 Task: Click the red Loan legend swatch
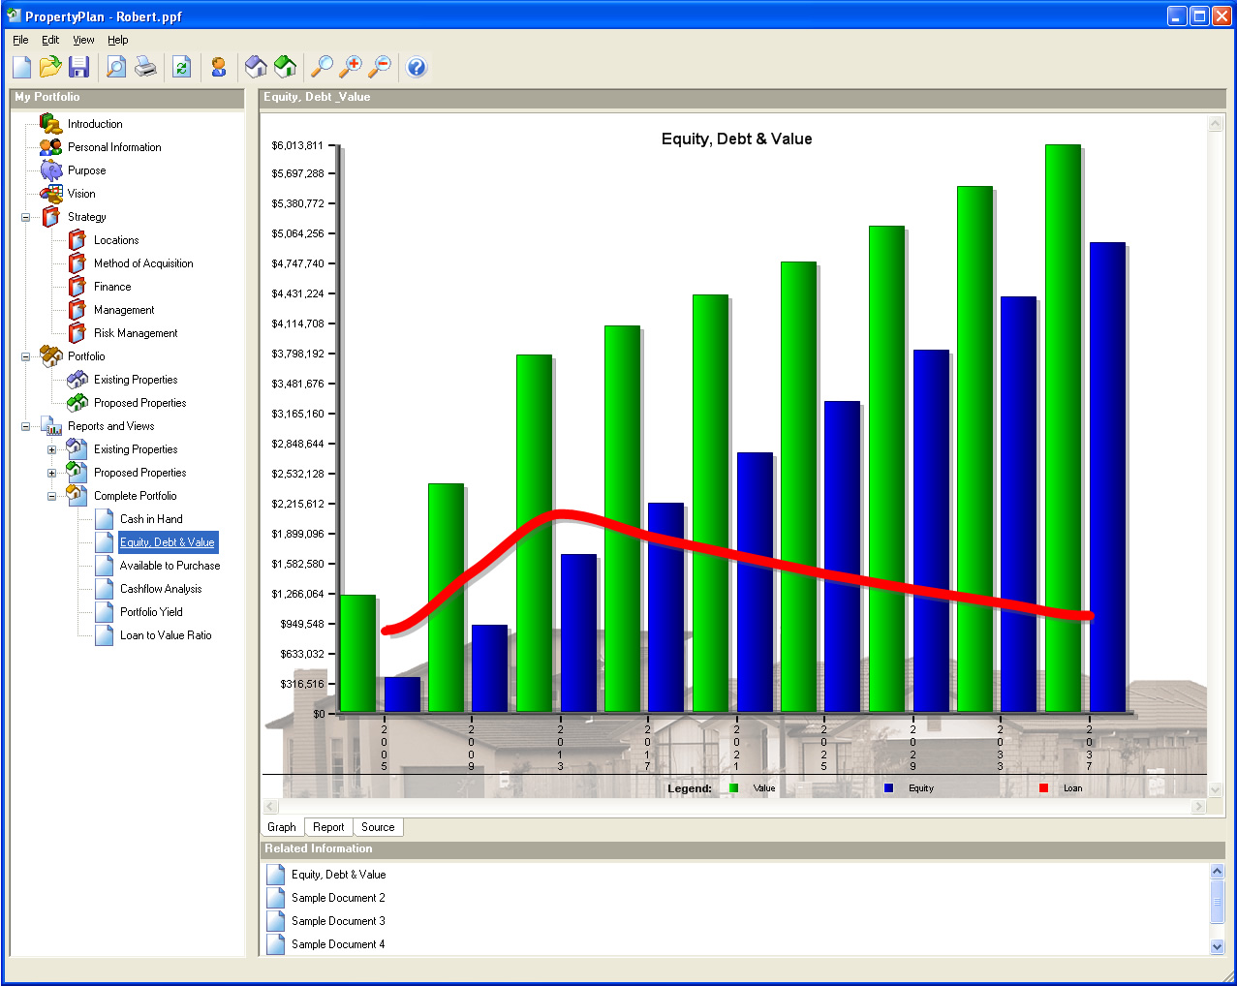pos(1043,788)
